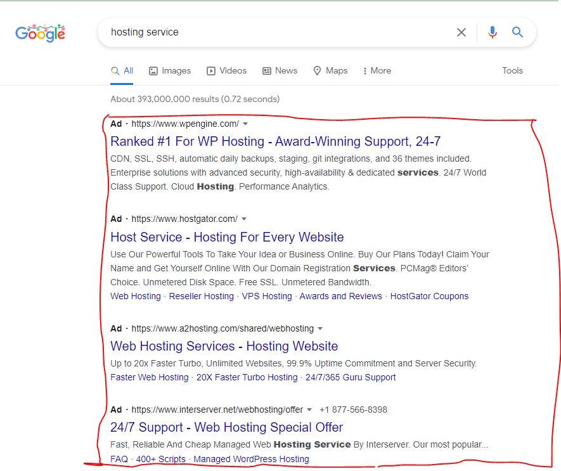The image size is (561, 471).
Task: Click the More three-dots icon
Action: (365, 71)
